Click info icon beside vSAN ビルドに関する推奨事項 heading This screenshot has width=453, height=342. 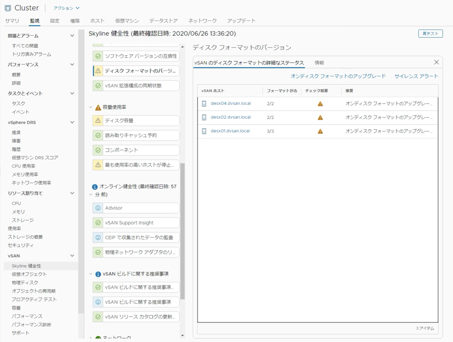[98, 274]
